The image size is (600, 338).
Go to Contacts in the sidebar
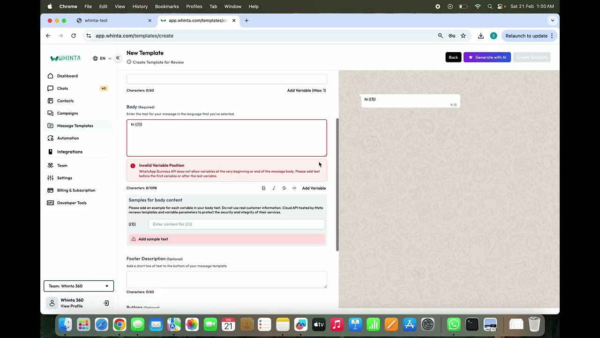(x=65, y=100)
